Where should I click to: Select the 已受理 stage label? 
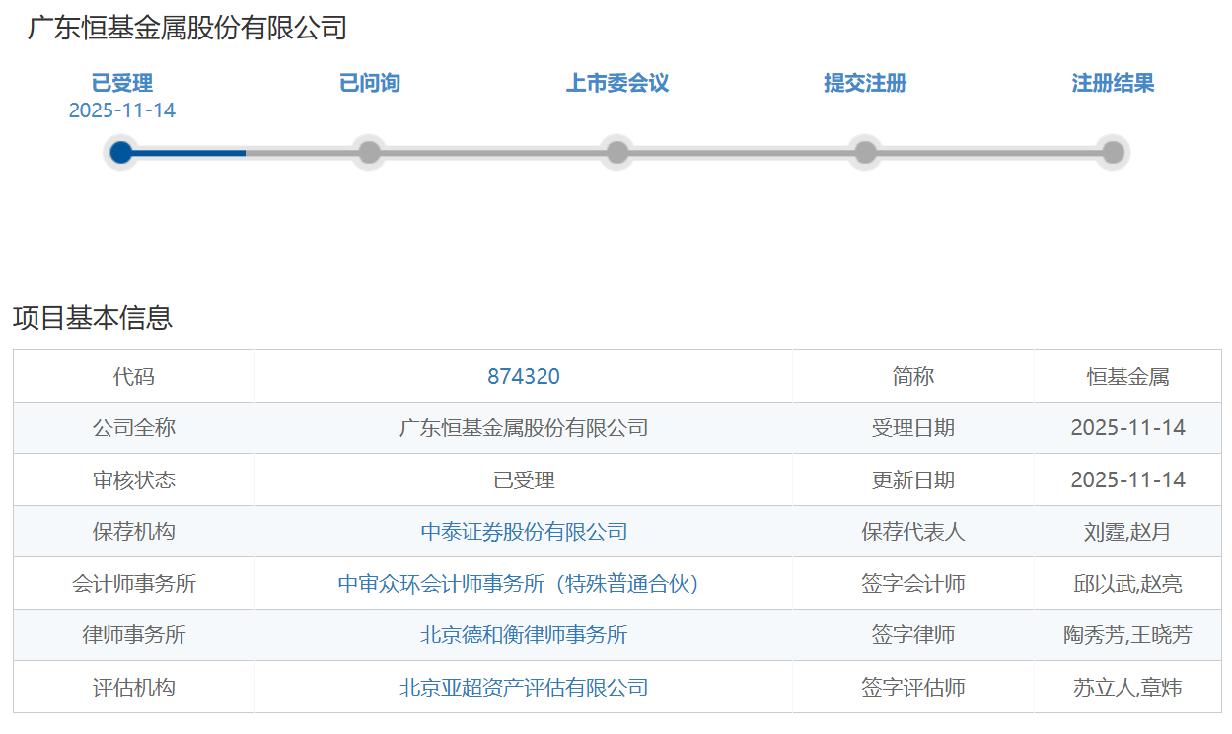click(122, 83)
